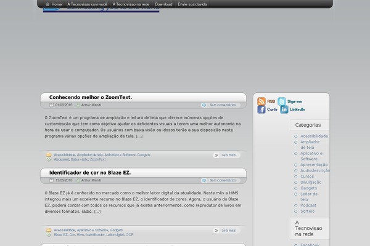Open post title Conhecendo melhor o ZoomText
Screen dimensions: 370x246
(x=91, y=97)
